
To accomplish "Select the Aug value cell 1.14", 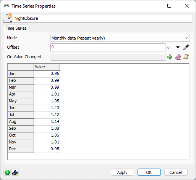I will coord(47,121).
